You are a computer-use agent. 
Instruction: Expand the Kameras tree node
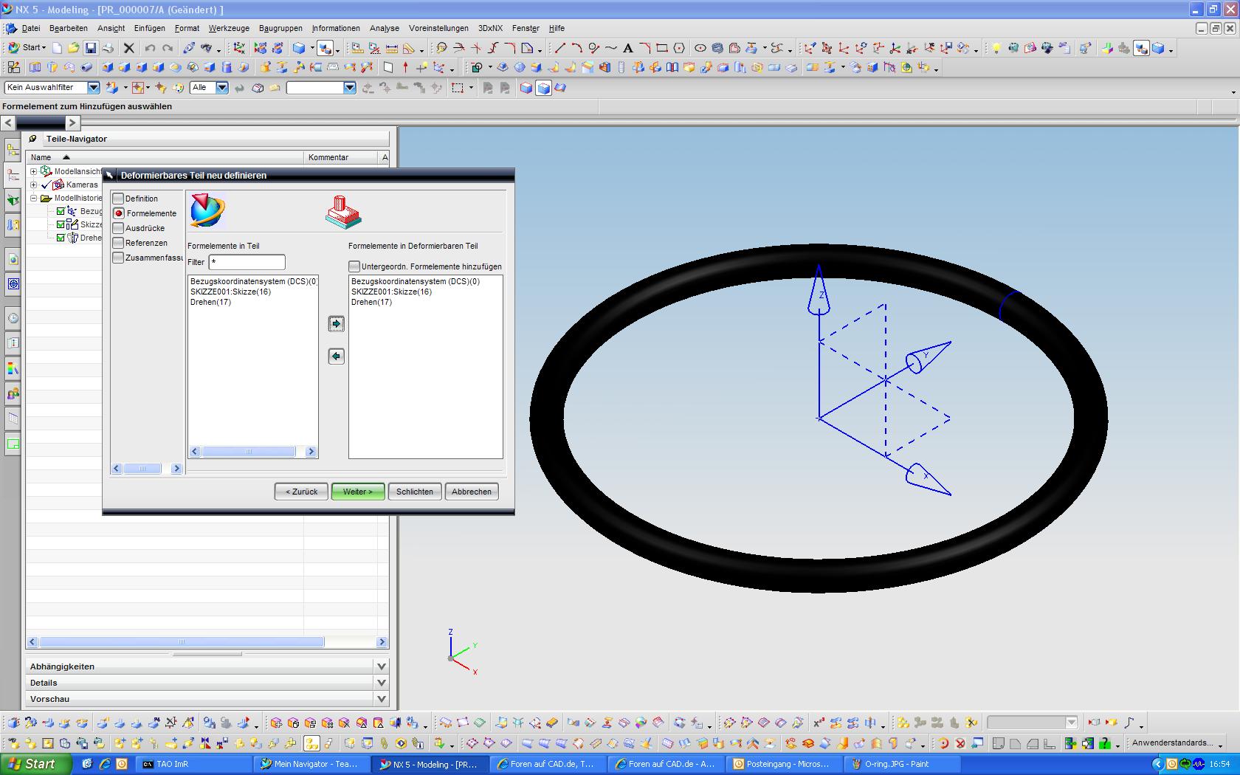click(33, 185)
